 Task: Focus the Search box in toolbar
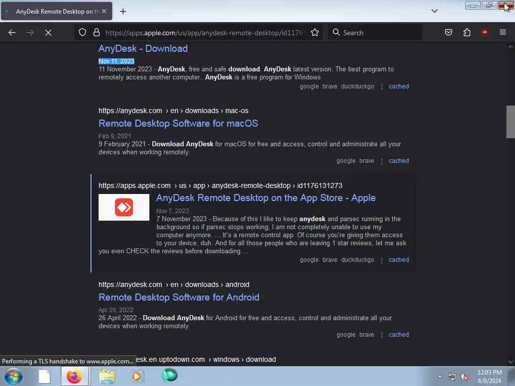375,33
